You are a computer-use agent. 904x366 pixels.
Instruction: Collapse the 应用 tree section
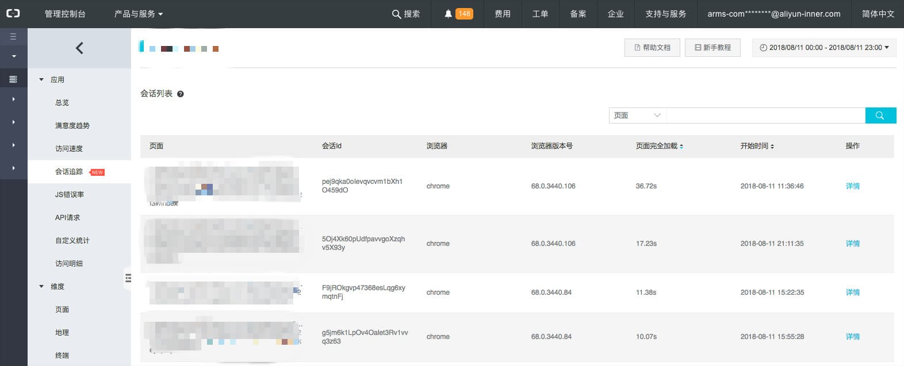41,80
